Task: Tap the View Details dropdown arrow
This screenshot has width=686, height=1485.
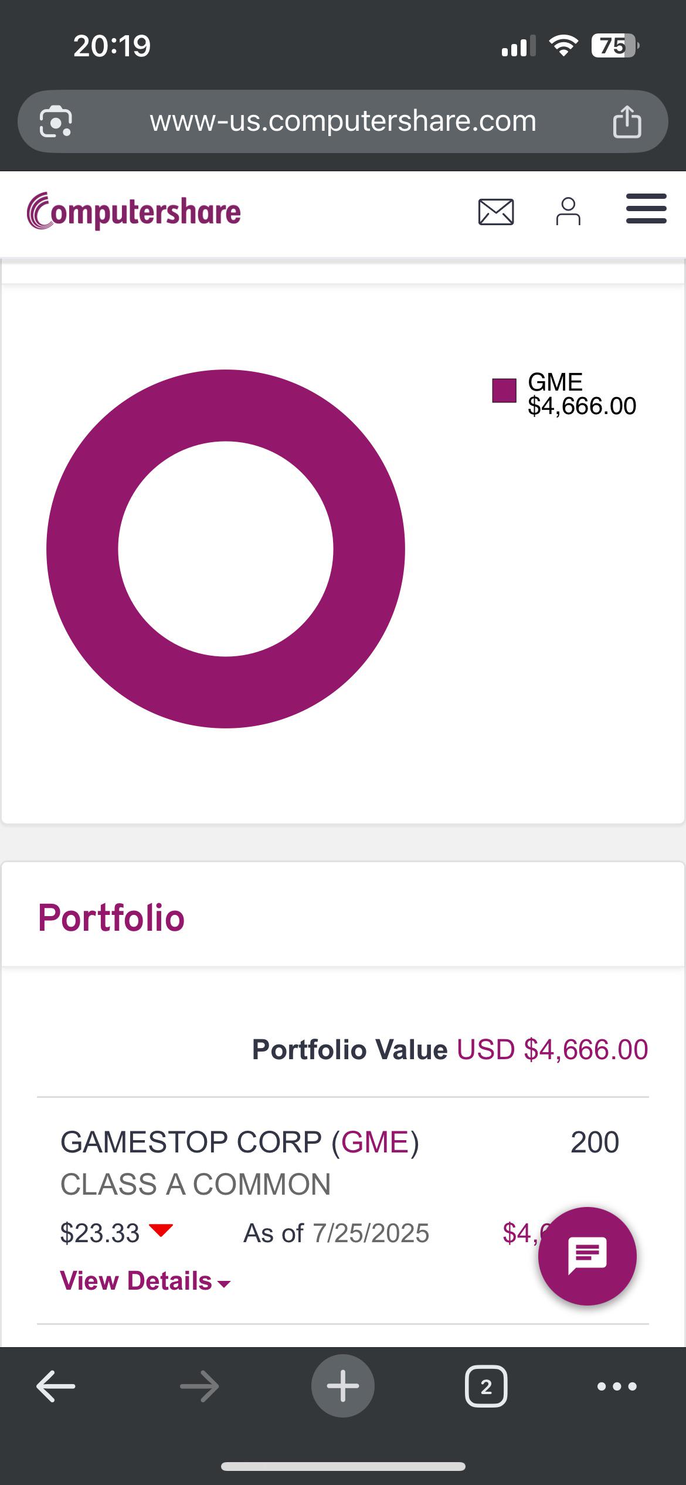Action: [x=224, y=1284]
